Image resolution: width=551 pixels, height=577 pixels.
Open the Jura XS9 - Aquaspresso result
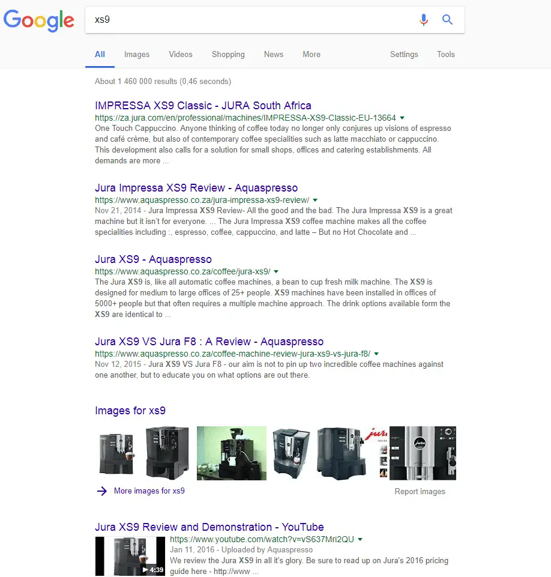tap(154, 259)
